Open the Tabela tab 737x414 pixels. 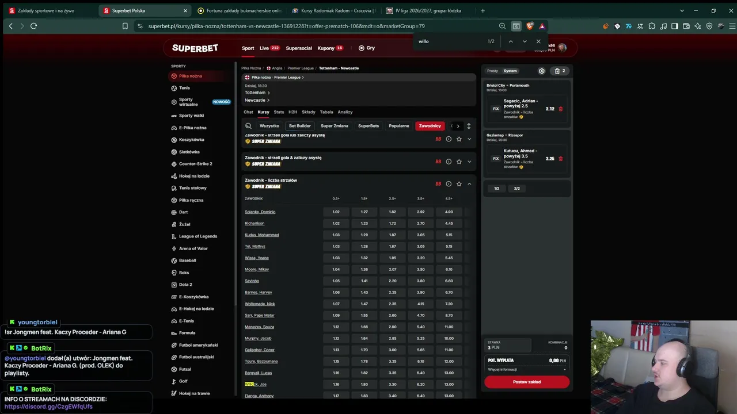(326, 112)
